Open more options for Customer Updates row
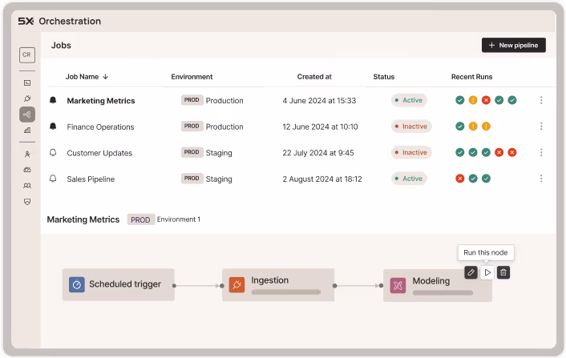The width and height of the screenshot is (566, 358). (x=540, y=152)
